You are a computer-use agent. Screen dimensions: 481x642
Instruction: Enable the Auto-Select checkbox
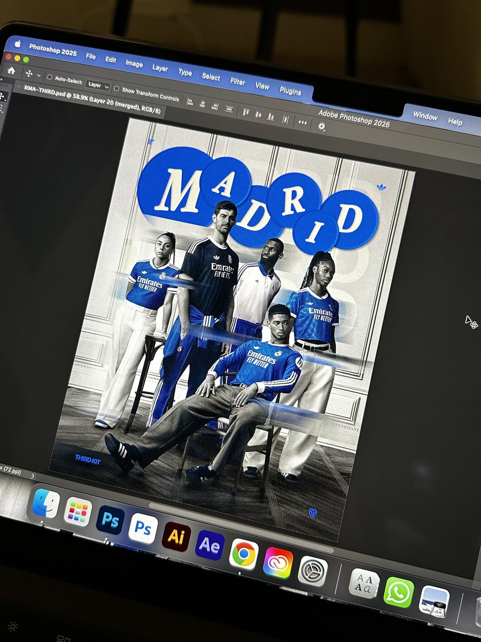click(50, 78)
